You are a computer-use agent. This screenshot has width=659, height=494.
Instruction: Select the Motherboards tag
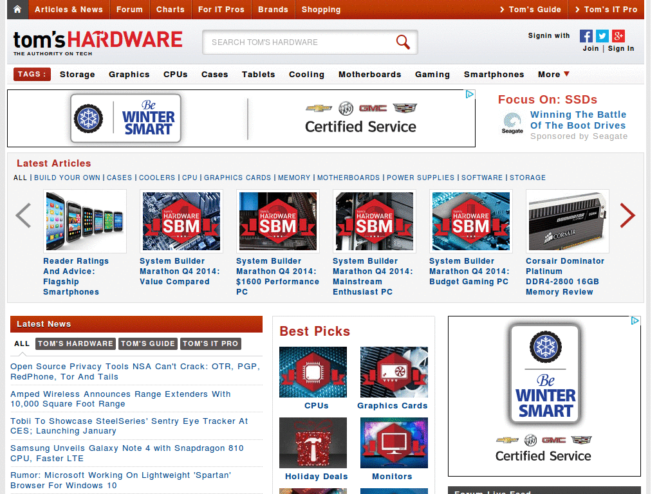[x=370, y=75]
